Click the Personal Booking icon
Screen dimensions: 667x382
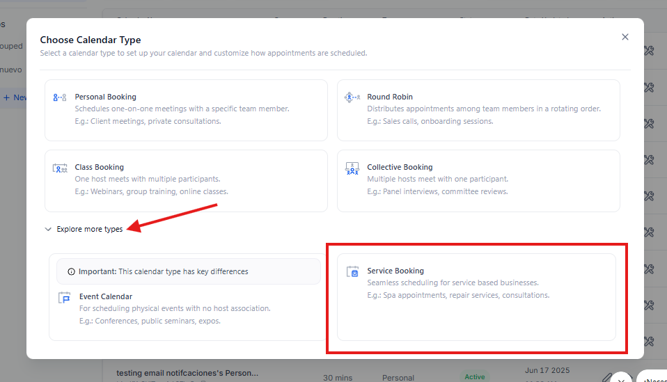click(x=60, y=97)
